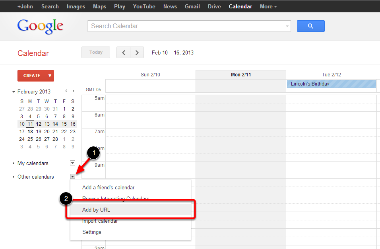Screen dimensions: 380x249
Task: Click the red Calendar heading link
Action: (33, 53)
